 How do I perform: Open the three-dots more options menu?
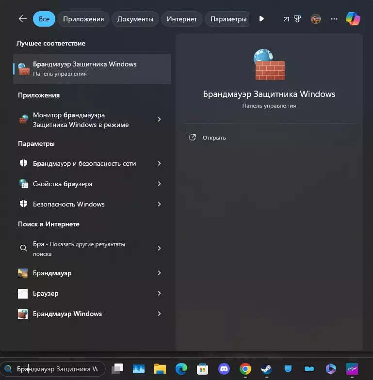(x=334, y=19)
